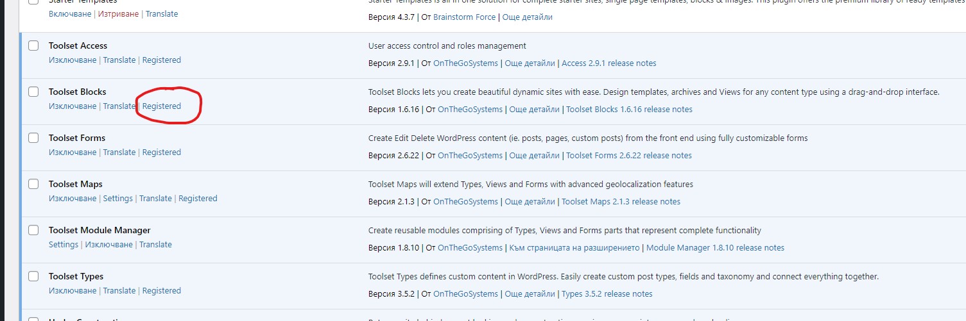Open OnTheGoSystems link in Toolset Access row
This screenshot has width=966, height=321.
(466, 63)
